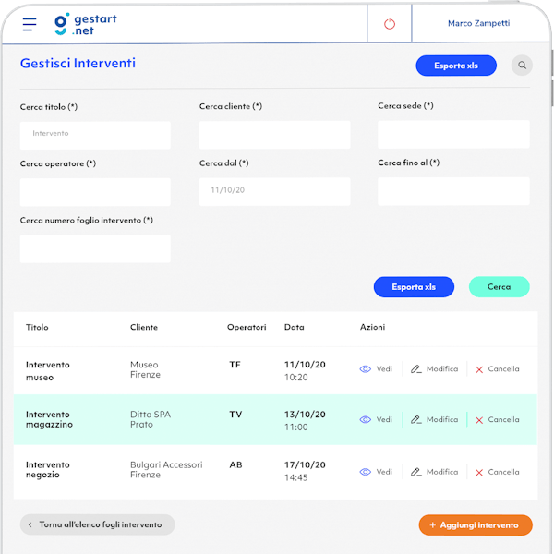Focus the Cerca titolo input field

click(x=95, y=136)
